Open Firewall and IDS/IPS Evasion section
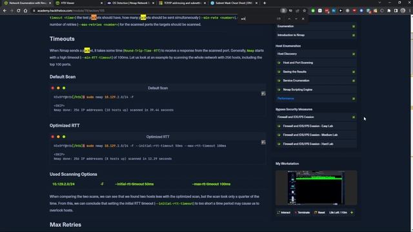Screen dimensions: 413x232 (316, 117)
